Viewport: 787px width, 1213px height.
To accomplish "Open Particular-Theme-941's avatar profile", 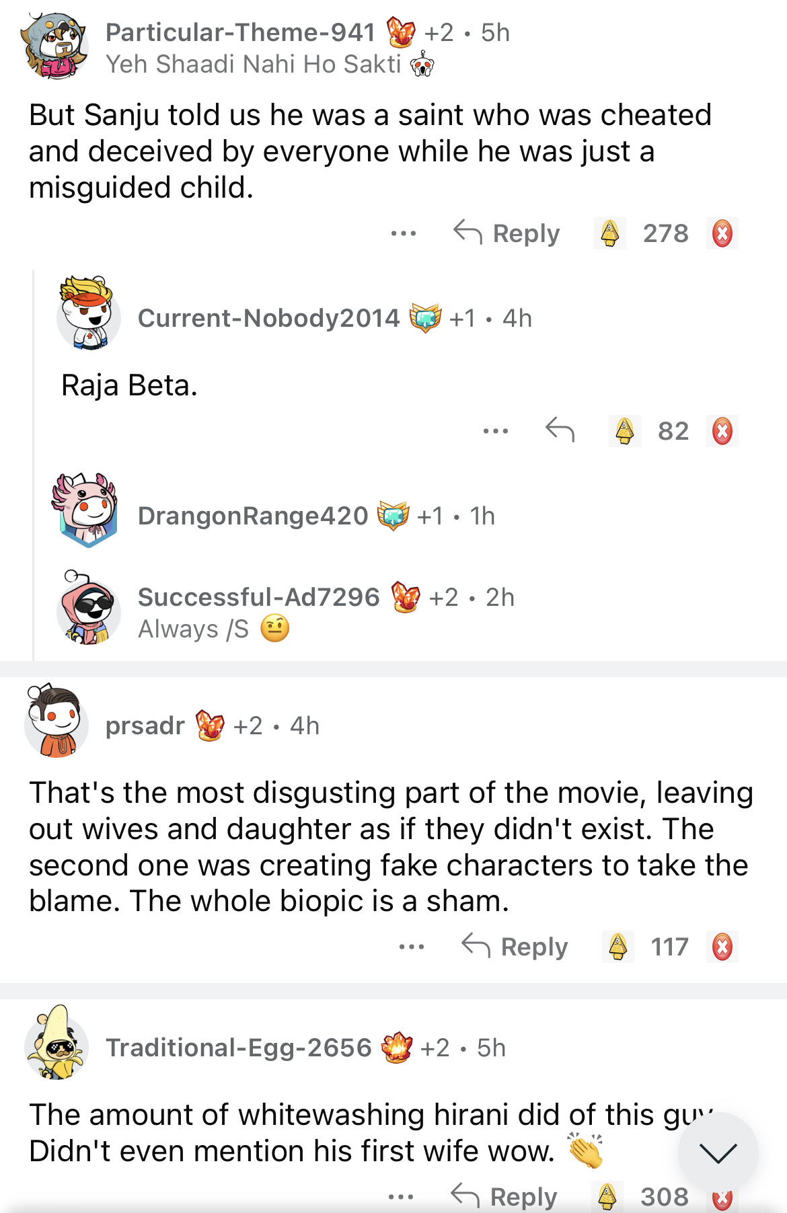I will (x=55, y=47).
